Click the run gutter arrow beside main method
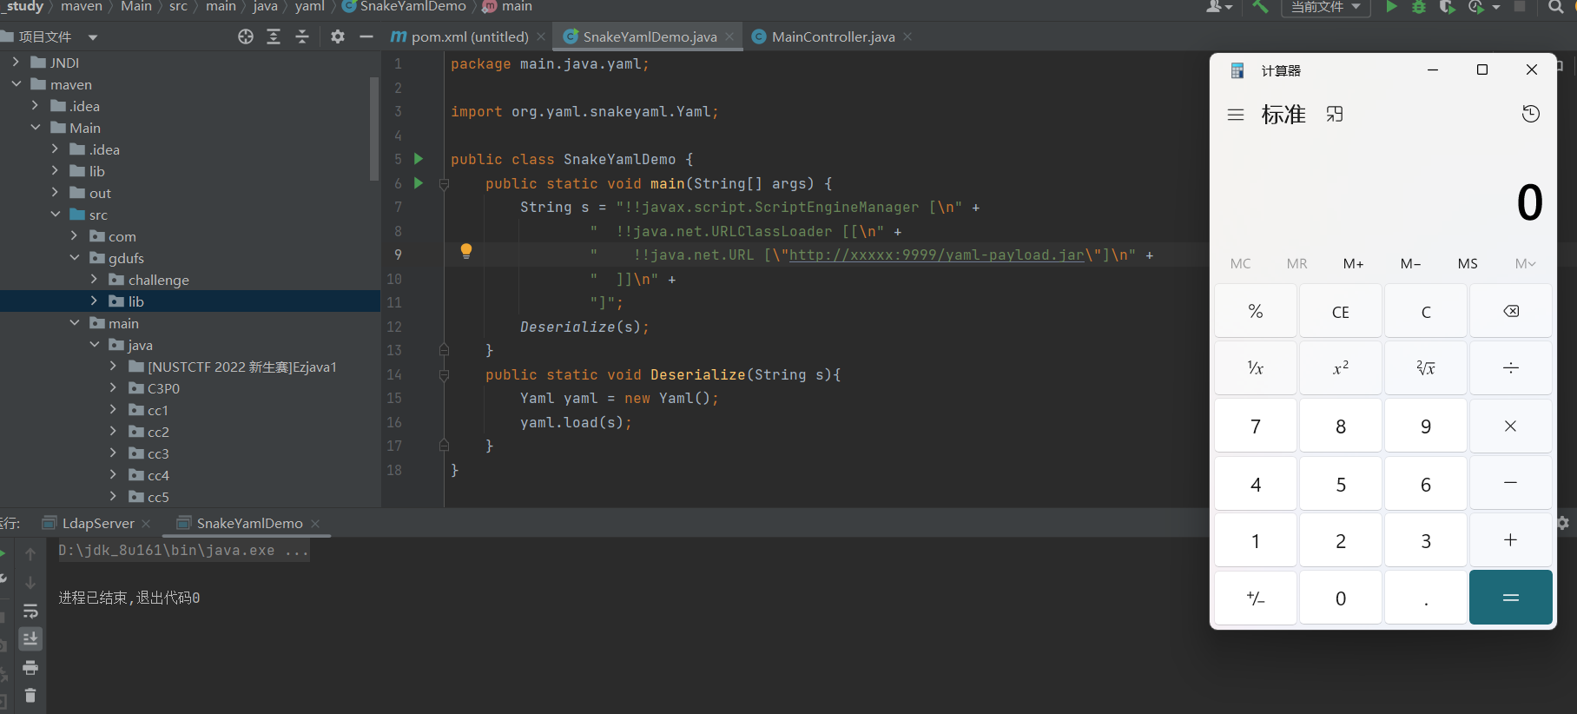1577x714 pixels. (x=419, y=183)
